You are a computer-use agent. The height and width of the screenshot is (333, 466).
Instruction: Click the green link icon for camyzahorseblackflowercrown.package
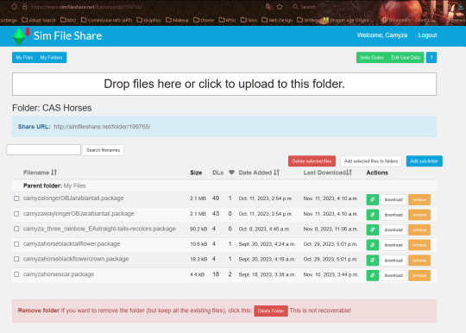click(x=373, y=261)
